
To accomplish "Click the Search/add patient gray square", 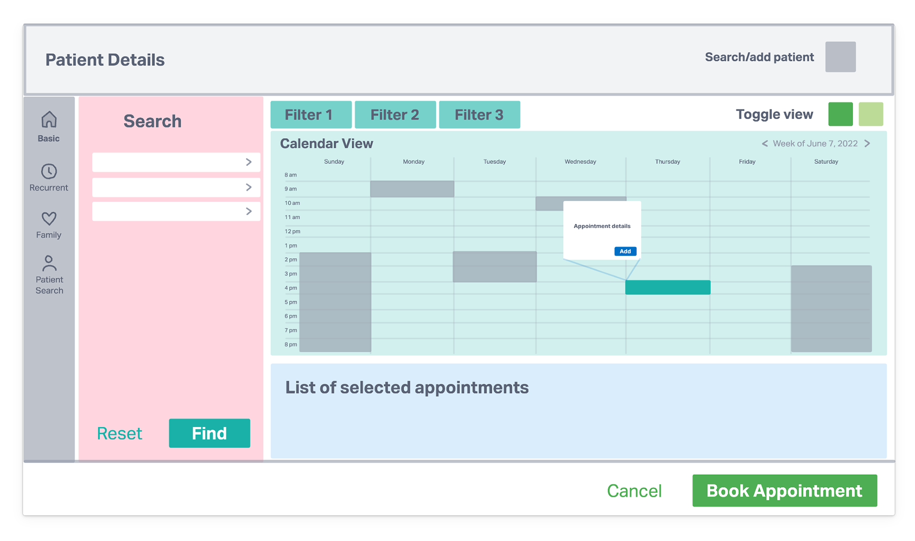I will click(x=840, y=57).
